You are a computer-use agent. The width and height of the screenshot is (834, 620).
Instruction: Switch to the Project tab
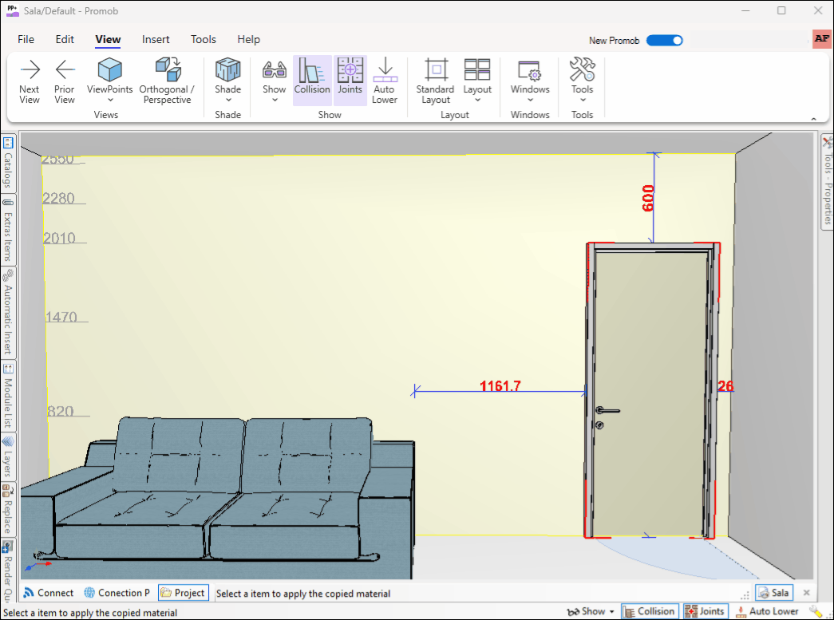[x=183, y=593]
